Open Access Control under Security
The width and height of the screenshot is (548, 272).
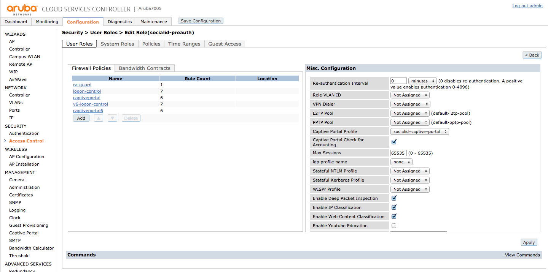tap(26, 141)
